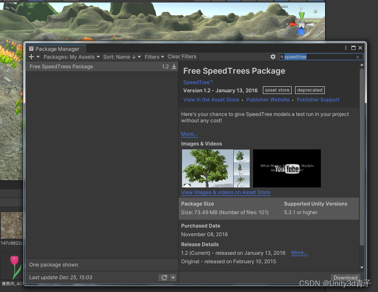
Task: Open the Filters dropdown
Action: 154,57
